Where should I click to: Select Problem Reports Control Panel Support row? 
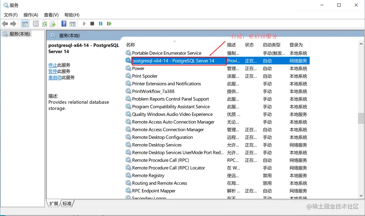(x=217, y=99)
